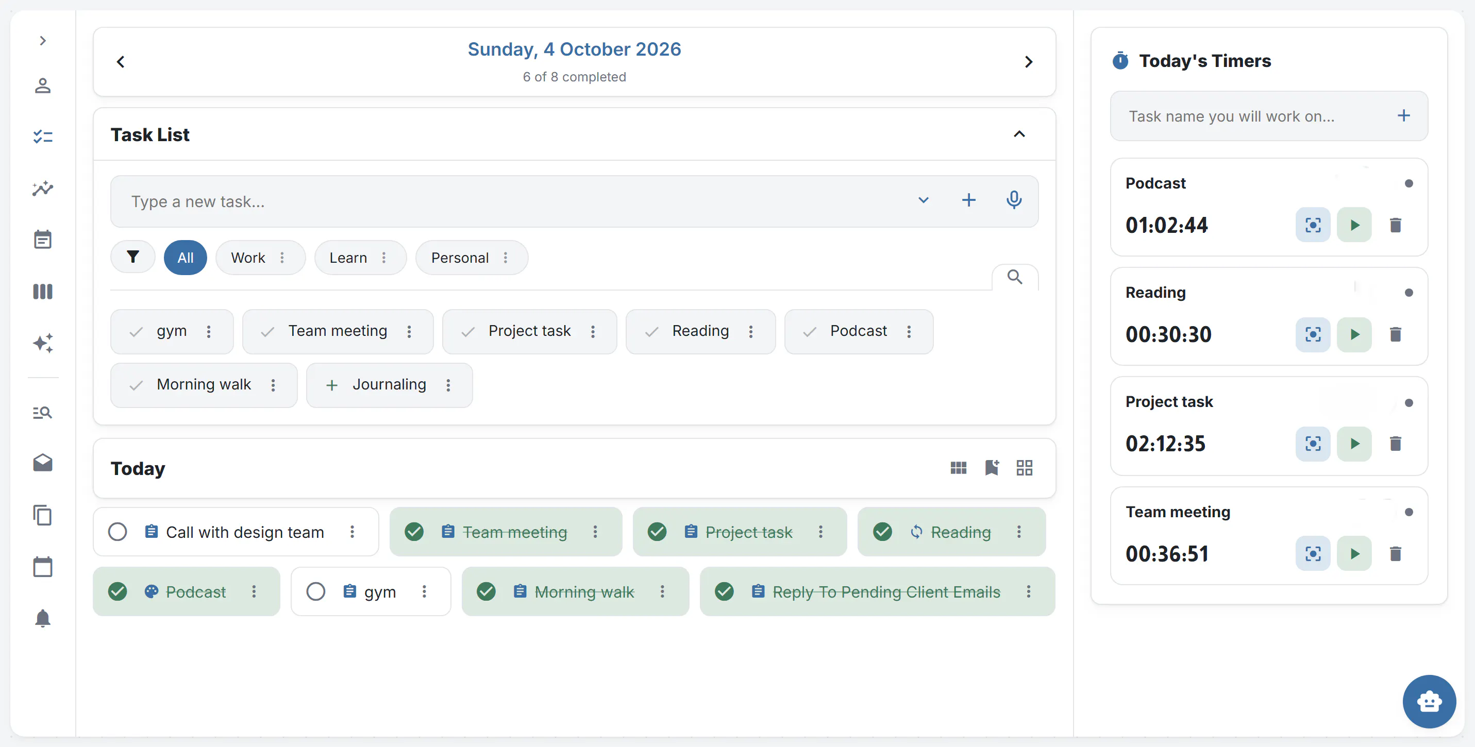The image size is (1475, 747).
Task: Open the dropdown arrow in the new task field
Action: tap(924, 200)
